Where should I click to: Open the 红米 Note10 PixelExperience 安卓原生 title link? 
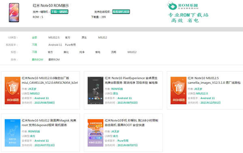click(x=131, y=81)
